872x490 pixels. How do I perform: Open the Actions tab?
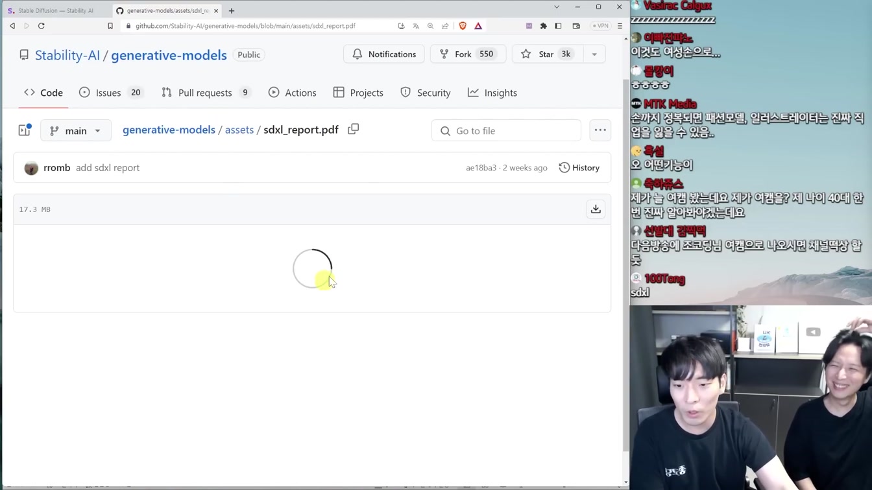coord(293,93)
